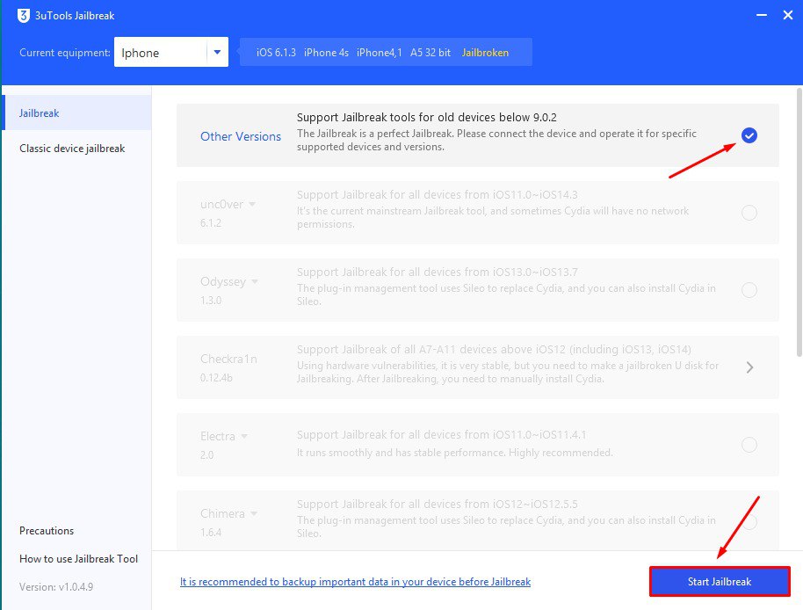Minimize the 3uTools Jailbreak window
This screenshot has height=610, width=803.
pos(762,15)
